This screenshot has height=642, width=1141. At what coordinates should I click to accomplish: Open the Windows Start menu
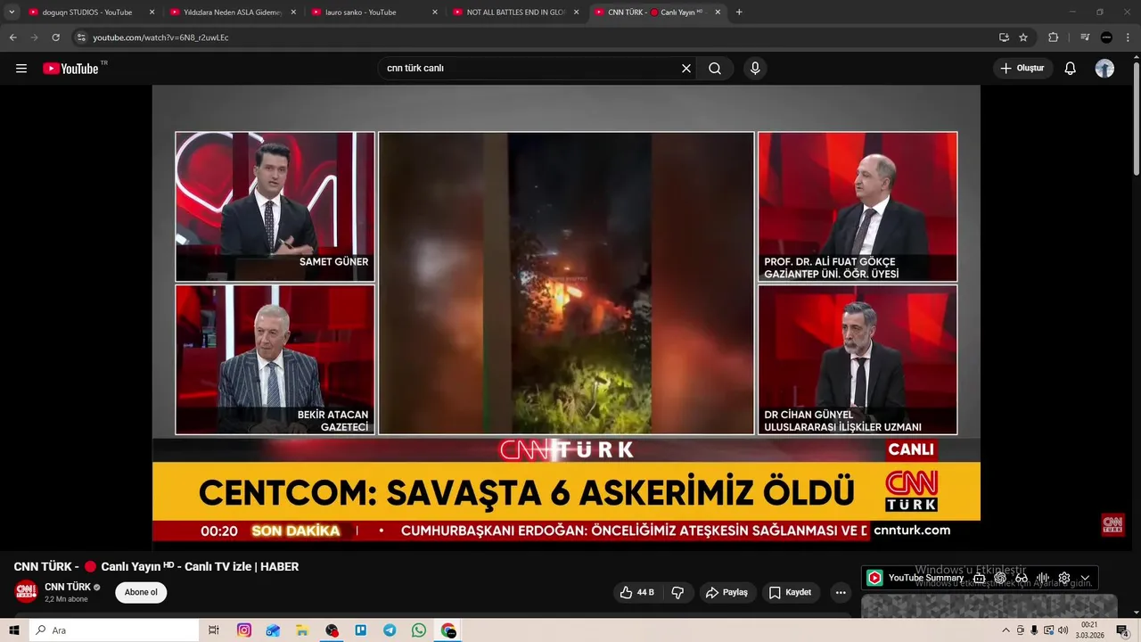[13, 630]
